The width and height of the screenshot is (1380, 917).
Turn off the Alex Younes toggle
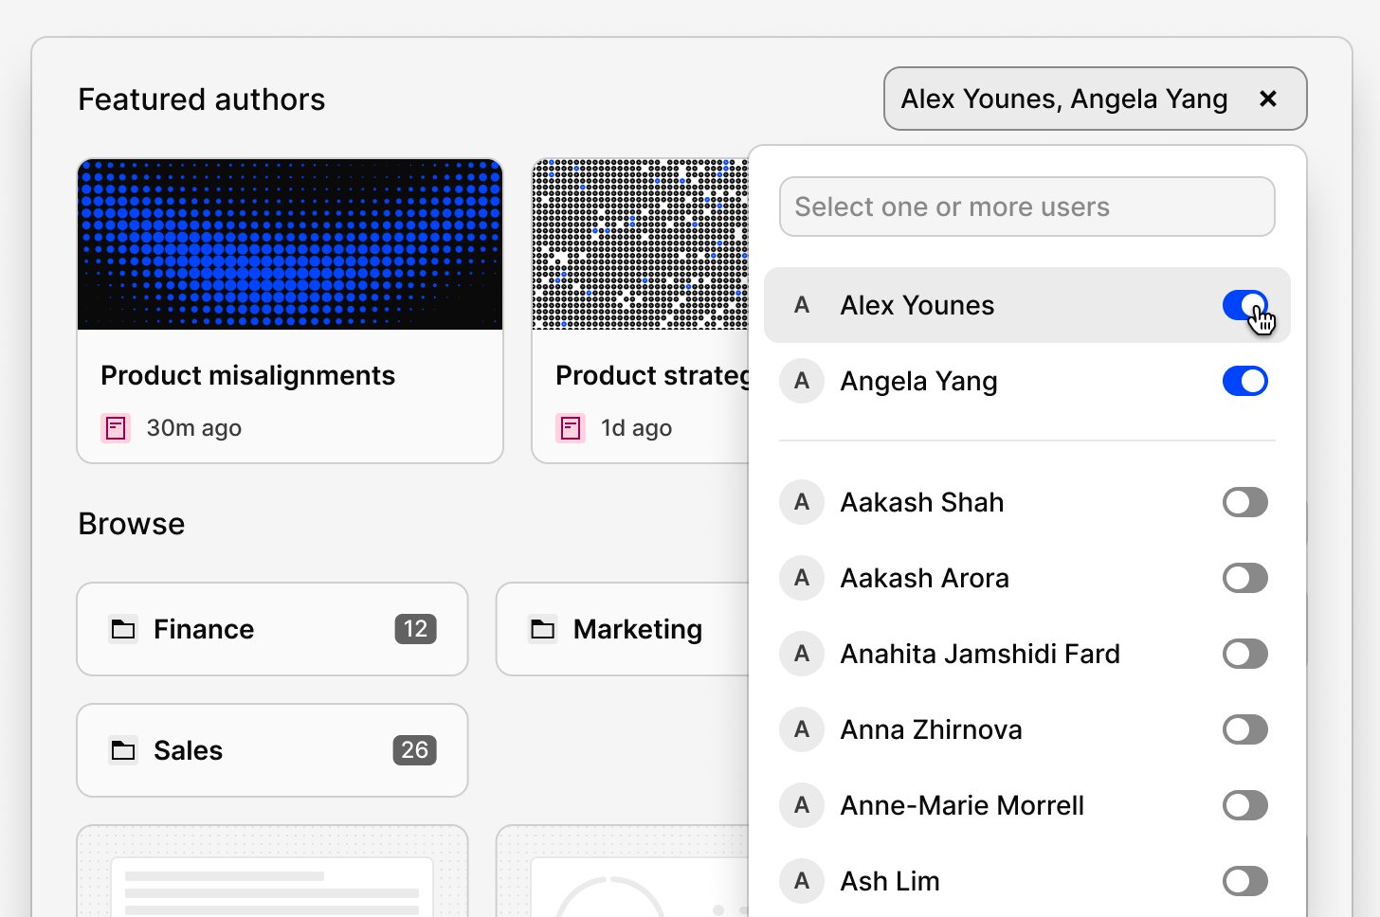[x=1245, y=305]
